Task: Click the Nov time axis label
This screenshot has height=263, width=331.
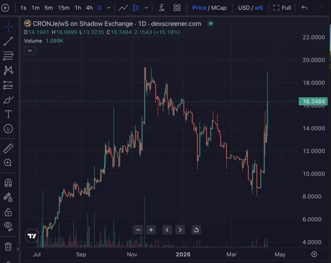Action: coord(132,254)
